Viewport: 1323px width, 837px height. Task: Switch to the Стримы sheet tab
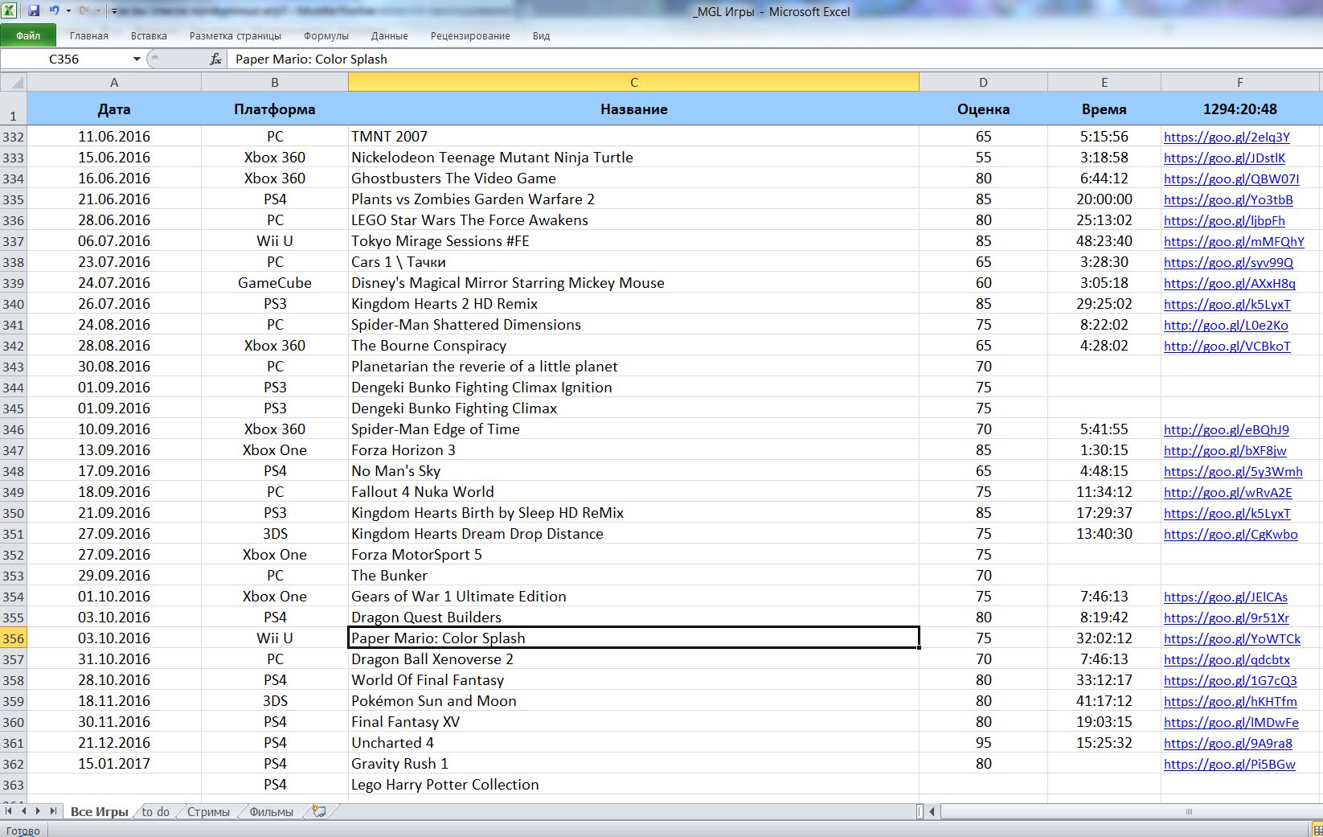208,812
